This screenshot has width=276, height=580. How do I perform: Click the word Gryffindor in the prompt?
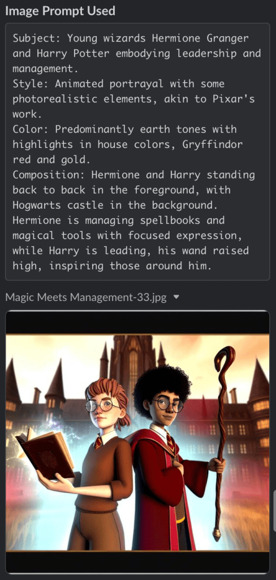(x=213, y=144)
